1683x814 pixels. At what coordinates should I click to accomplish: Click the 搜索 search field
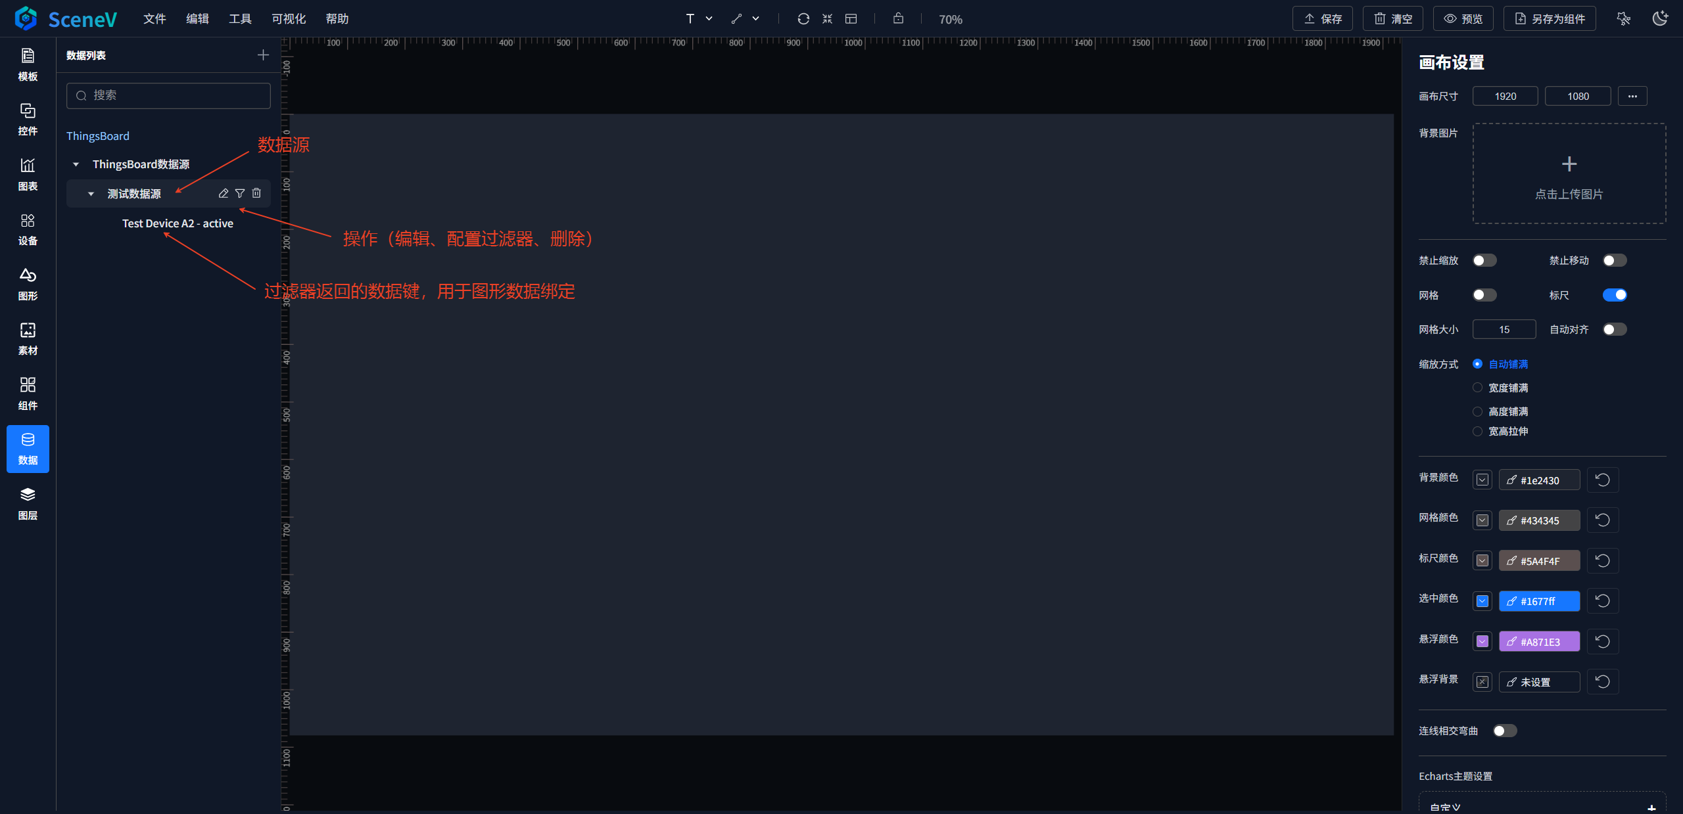pyautogui.click(x=168, y=95)
